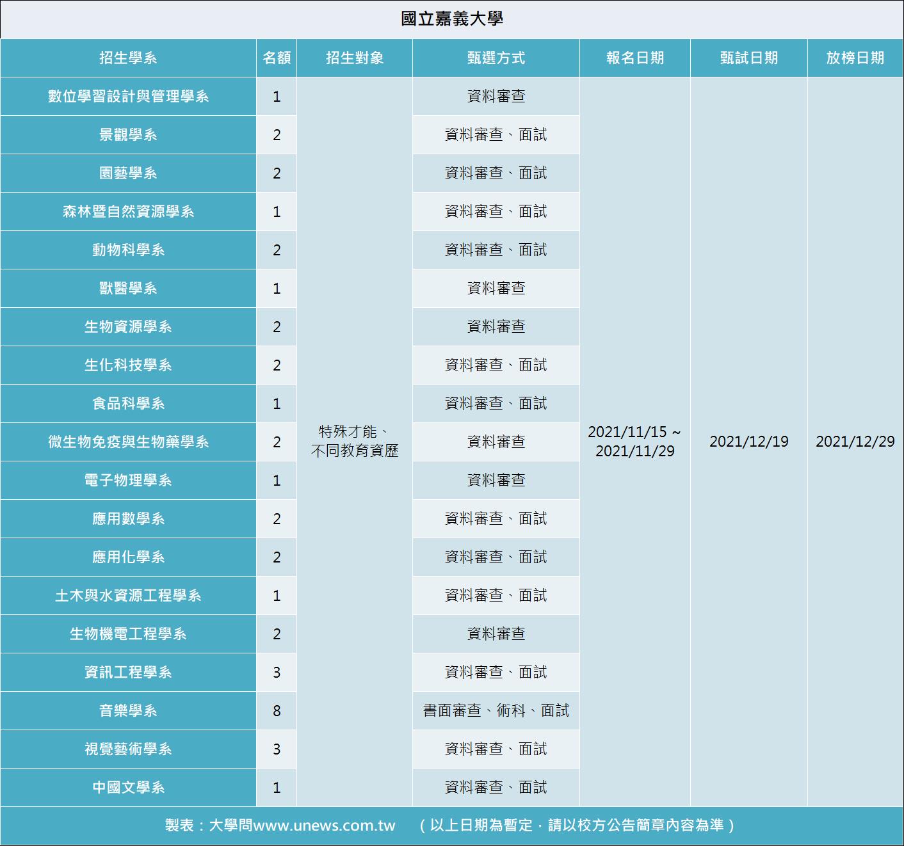Select the 甄選方式 column header
Screen dimensions: 904x846
[x=496, y=58]
